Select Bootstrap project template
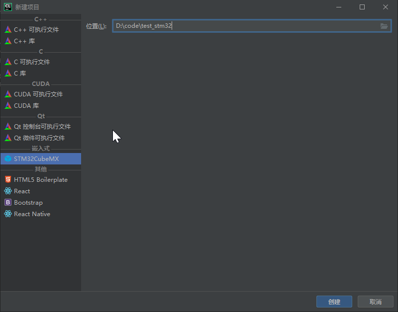Viewport: 398px width, 312px height. click(41, 202)
